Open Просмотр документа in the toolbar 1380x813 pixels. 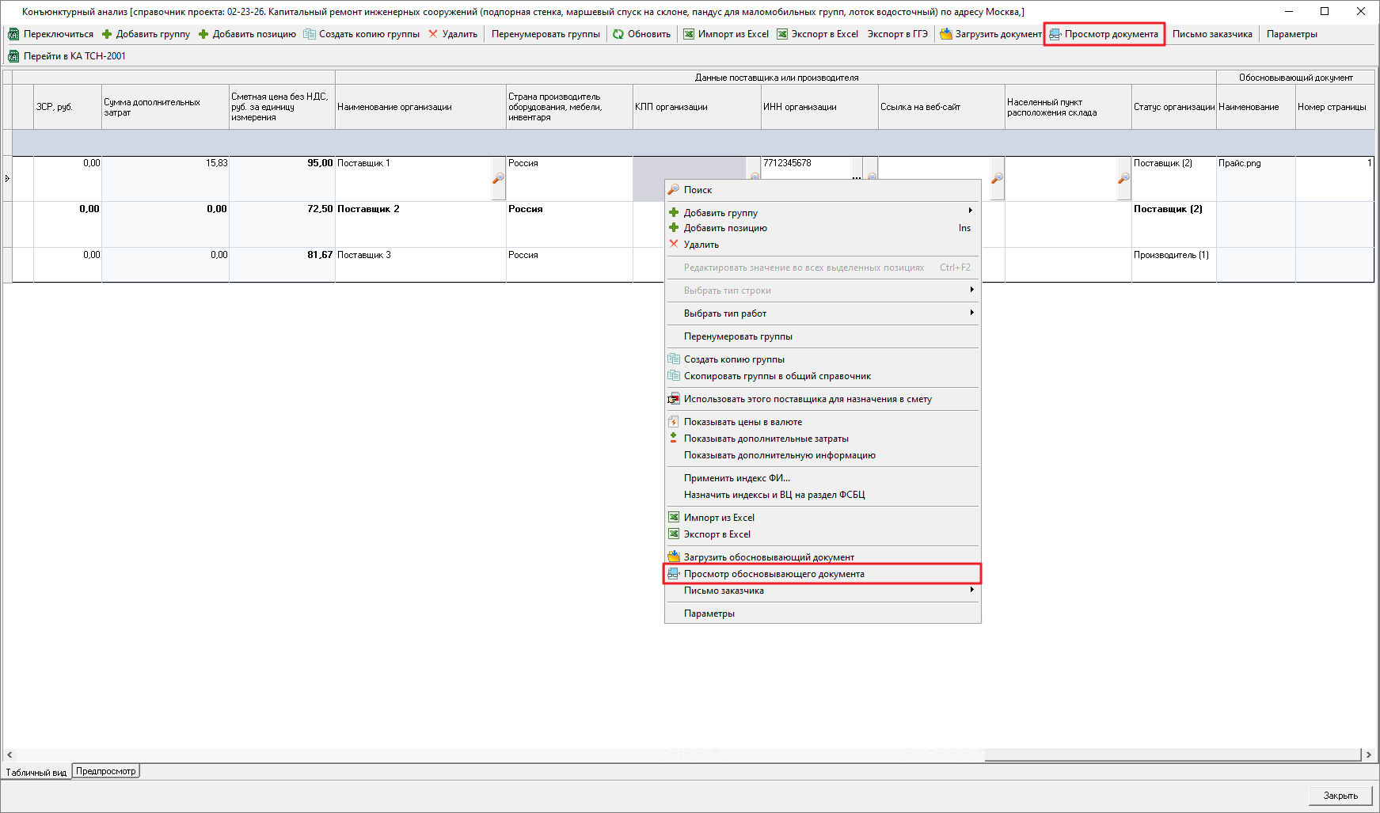(x=1104, y=34)
